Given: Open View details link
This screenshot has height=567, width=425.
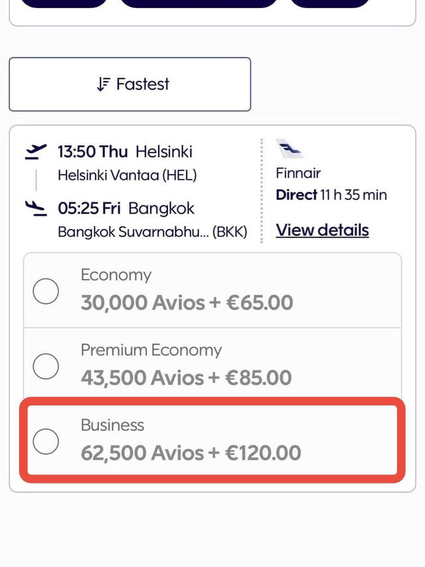Looking at the screenshot, I should (322, 230).
